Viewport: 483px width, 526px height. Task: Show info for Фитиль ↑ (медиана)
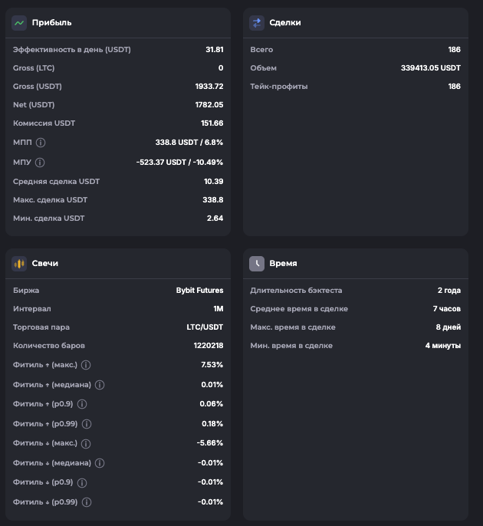[100, 385]
